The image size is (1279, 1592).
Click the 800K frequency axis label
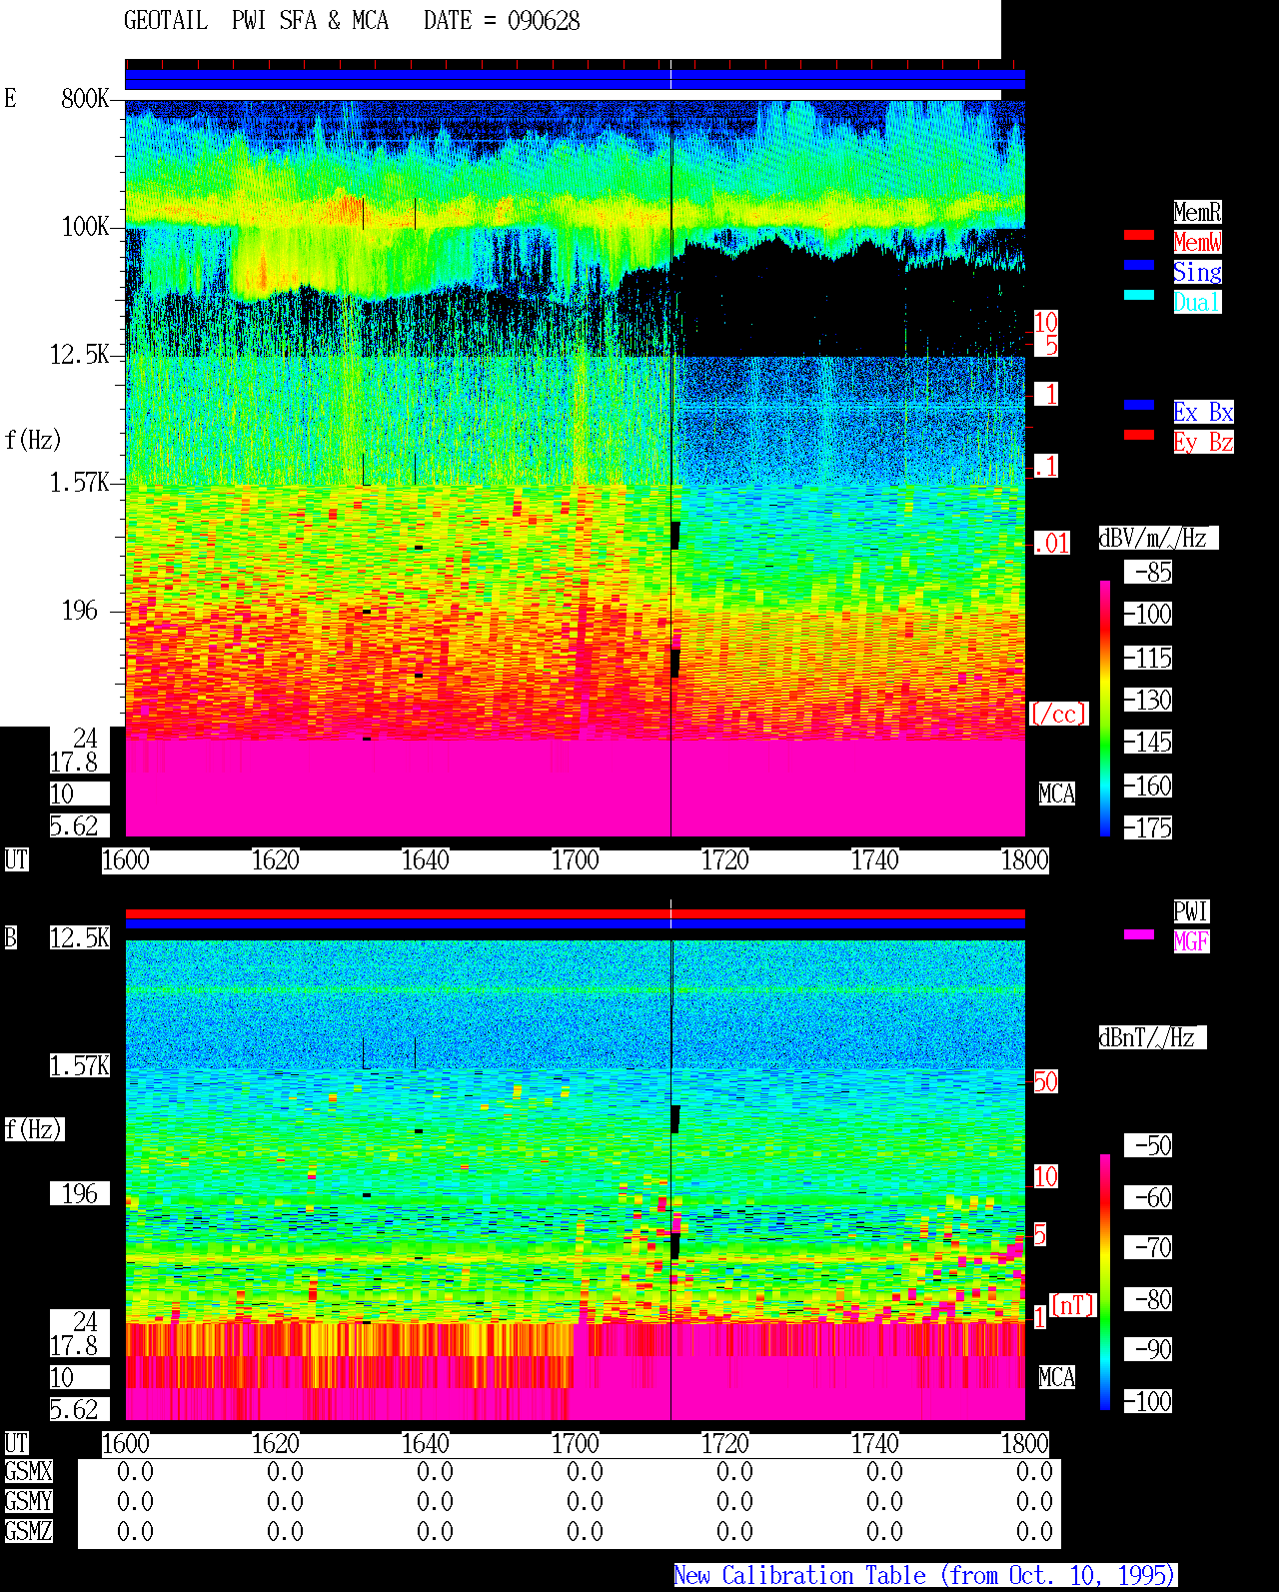coord(85,99)
